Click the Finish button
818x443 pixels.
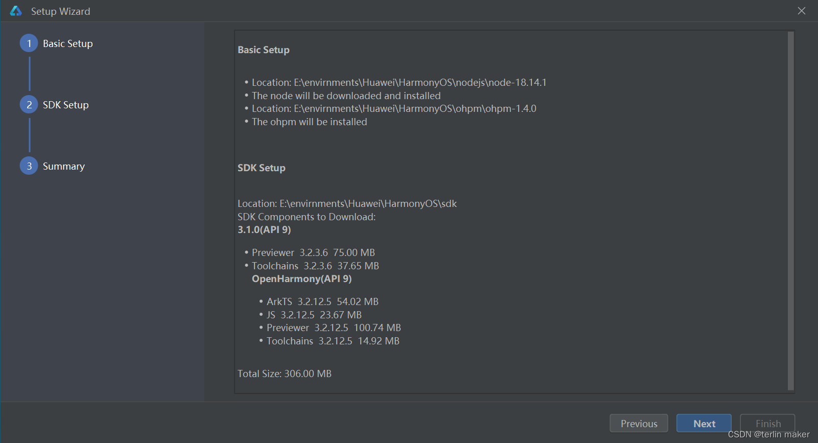coord(768,423)
